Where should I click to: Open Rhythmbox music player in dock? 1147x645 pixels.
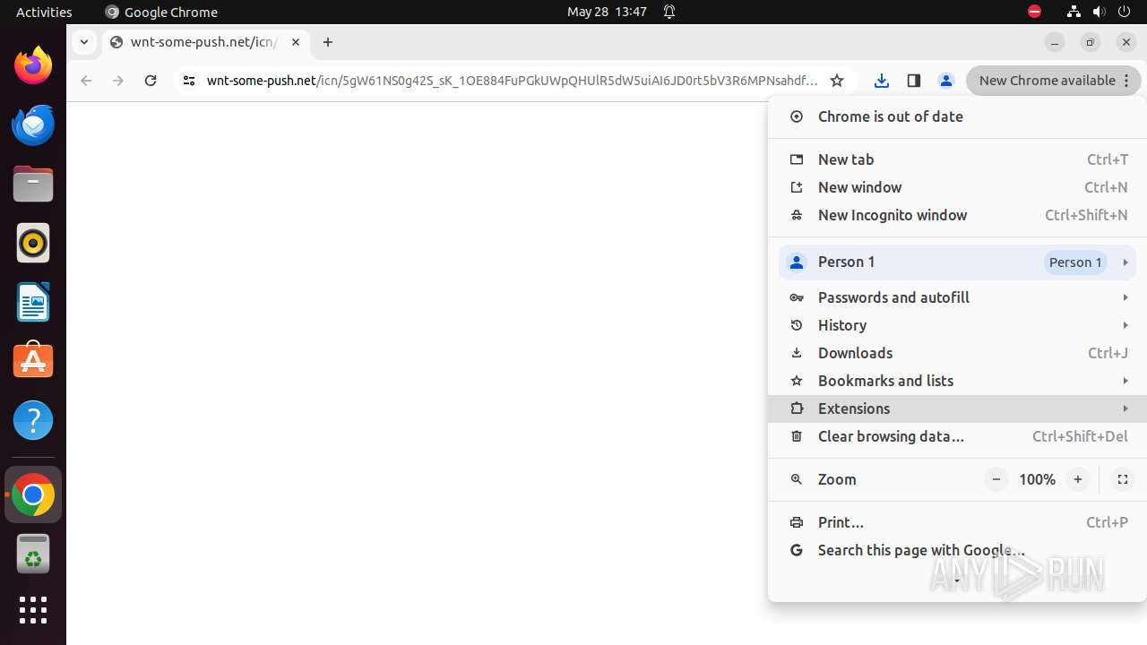33,244
